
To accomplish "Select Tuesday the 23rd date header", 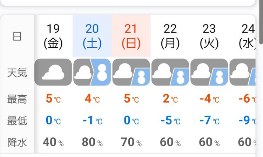I will point(209,36).
